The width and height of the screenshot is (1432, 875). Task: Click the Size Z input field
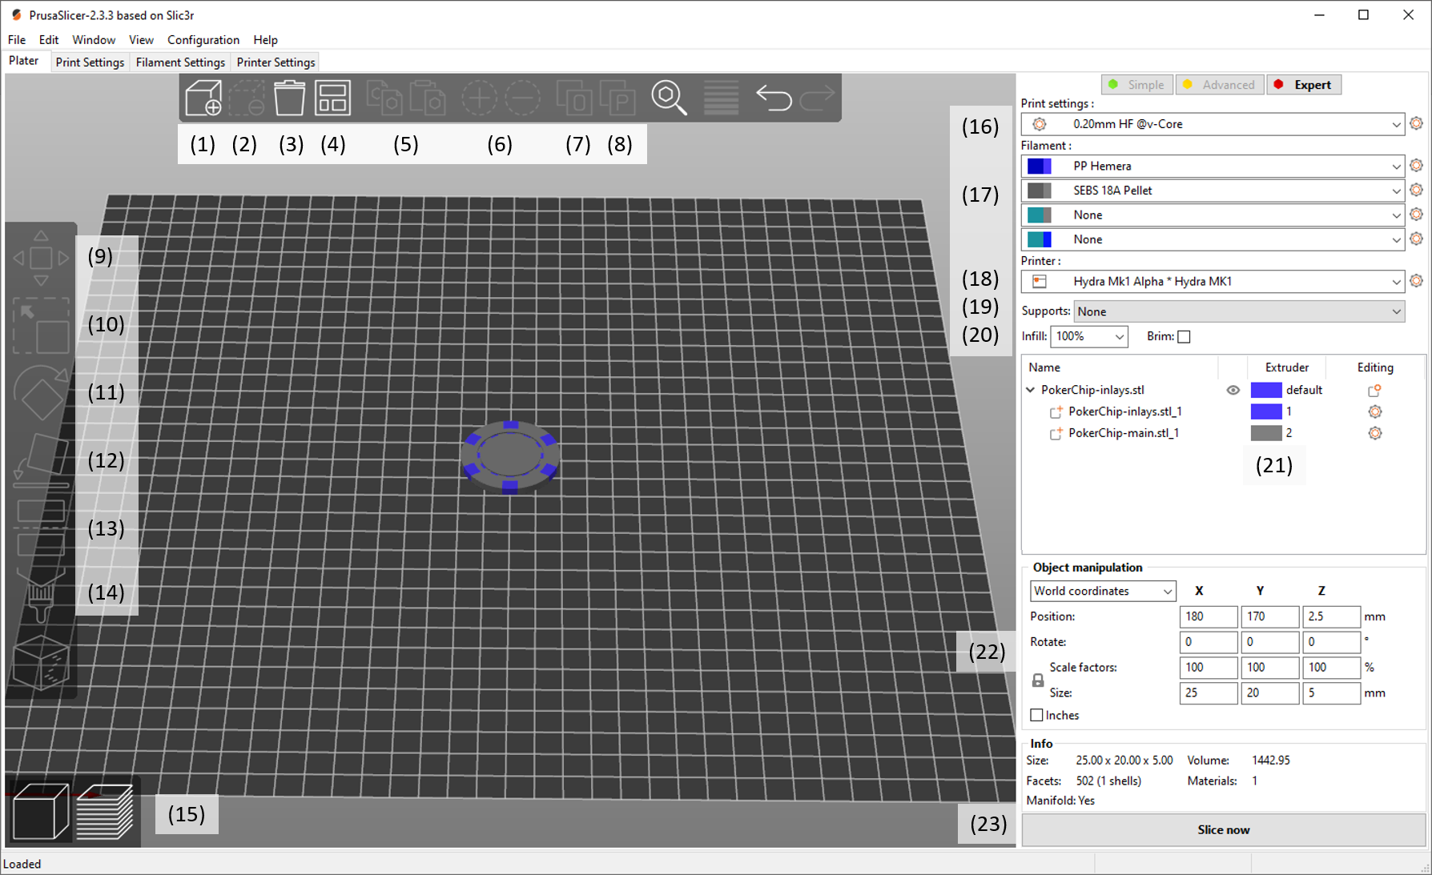(1331, 692)
